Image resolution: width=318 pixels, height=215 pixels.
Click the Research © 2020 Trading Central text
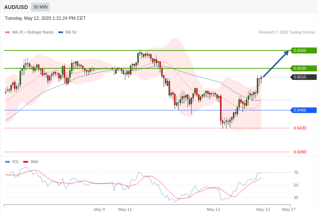coord(287,32)
